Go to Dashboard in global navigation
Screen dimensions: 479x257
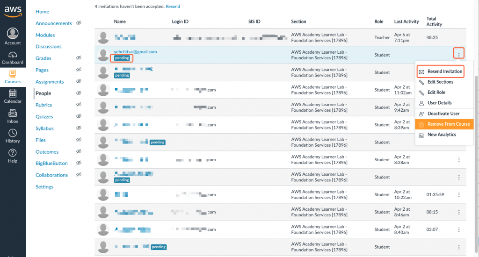pos(13,57)
